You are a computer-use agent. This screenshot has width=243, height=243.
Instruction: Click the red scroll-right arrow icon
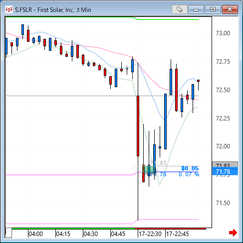coord(233,233)
